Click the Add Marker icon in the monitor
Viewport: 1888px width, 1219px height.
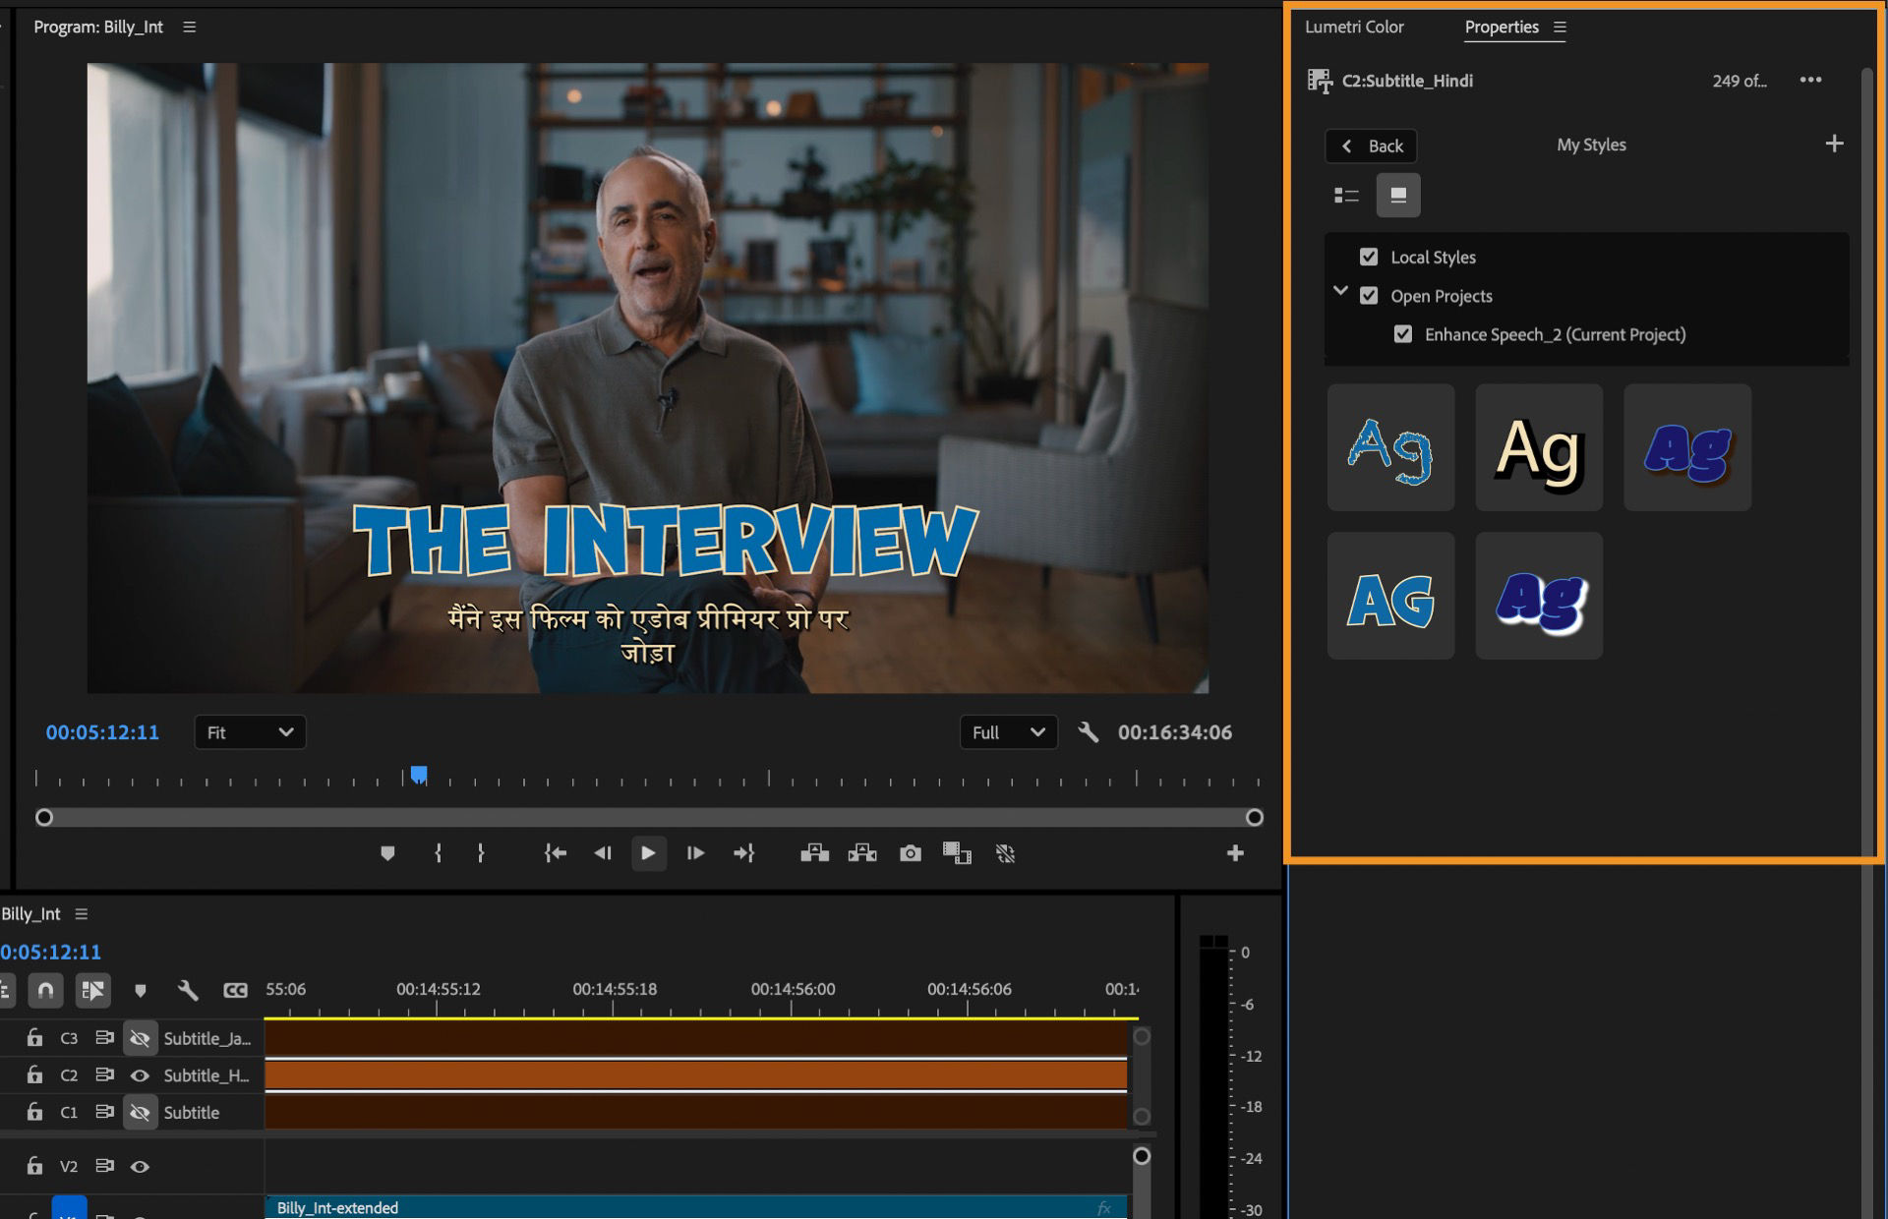[387, 853]
